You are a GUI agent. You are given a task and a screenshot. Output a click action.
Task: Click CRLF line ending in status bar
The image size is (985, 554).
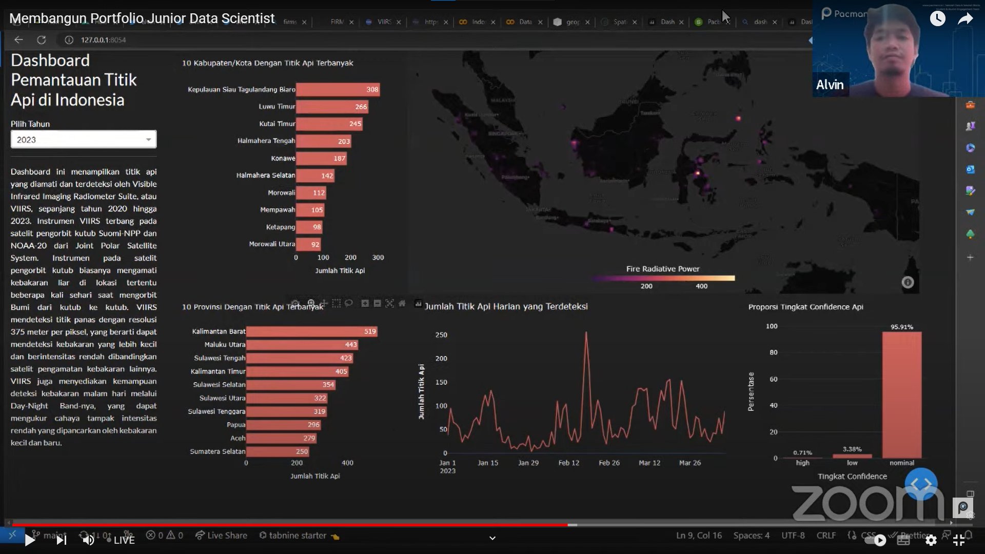pos(826,535)
